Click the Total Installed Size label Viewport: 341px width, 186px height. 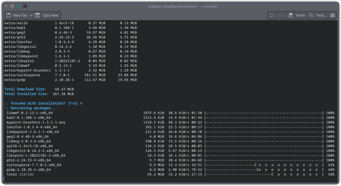[26, 94]
